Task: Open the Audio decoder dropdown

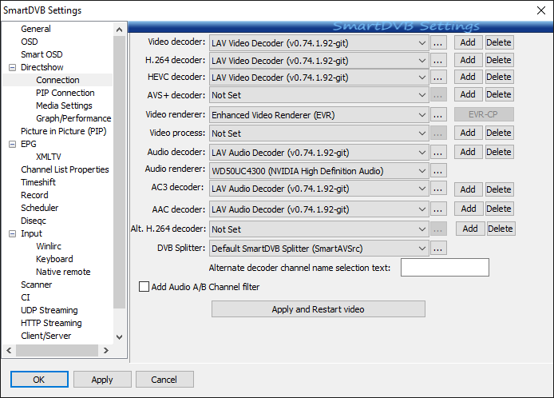Action: 319,153
